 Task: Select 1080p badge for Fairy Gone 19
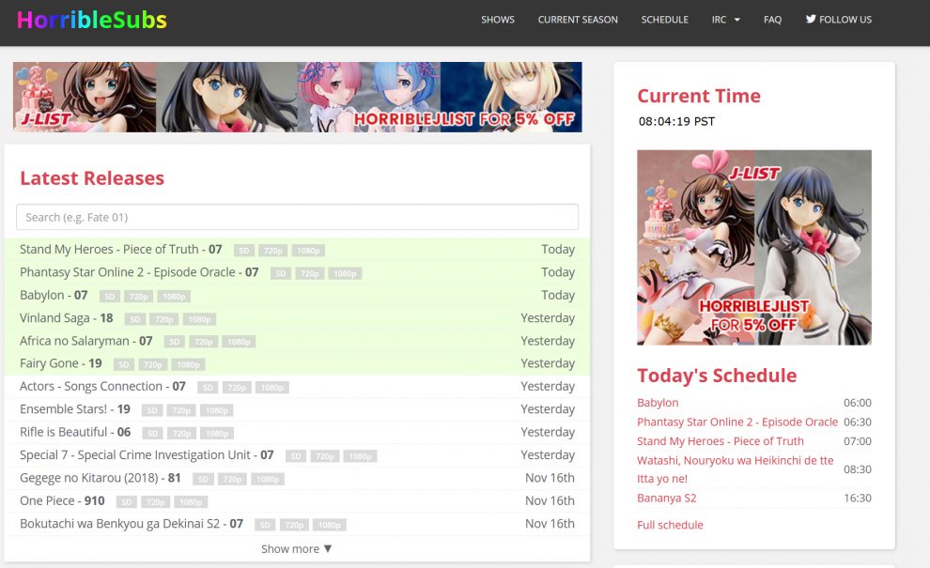(x=189, y=365)
